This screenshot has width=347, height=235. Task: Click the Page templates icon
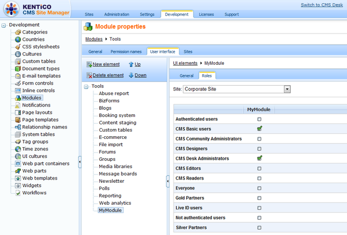coord(18,120)
